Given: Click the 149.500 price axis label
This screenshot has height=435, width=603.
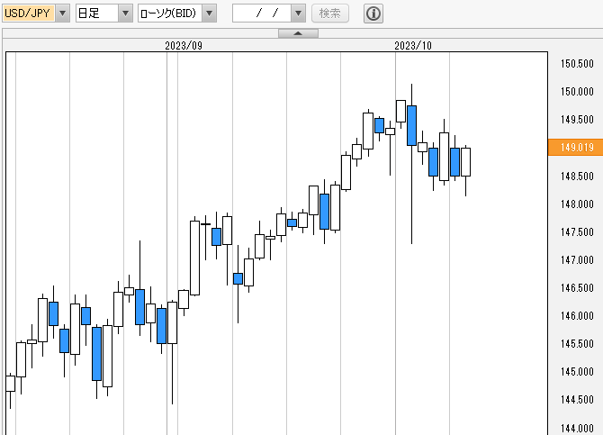Looking at the screenshot, I should click(x=577, y=120).
